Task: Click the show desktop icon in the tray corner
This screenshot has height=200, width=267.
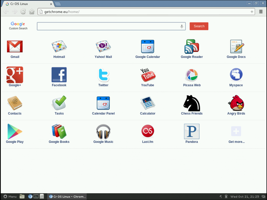Action: [264, 197]
